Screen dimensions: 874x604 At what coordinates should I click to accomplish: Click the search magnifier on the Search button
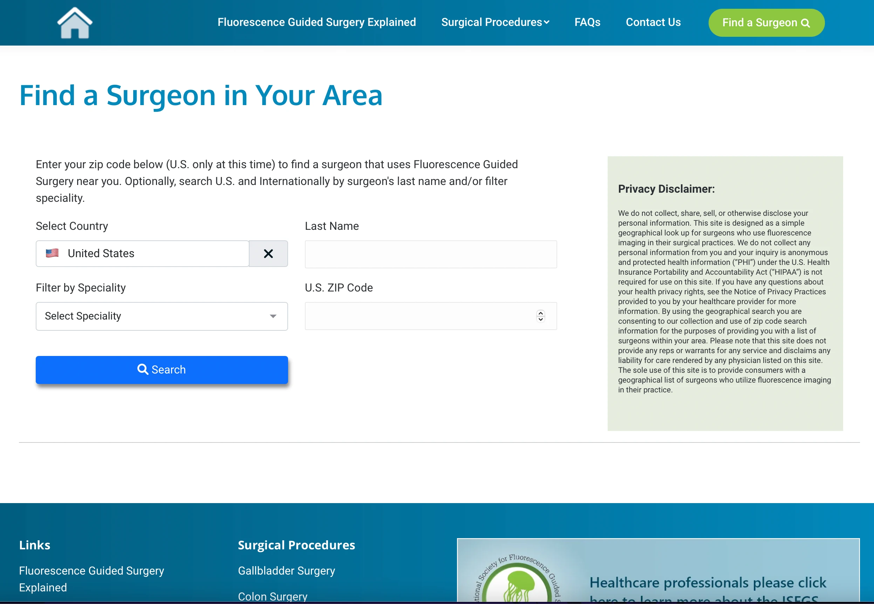pyautogui.click(x=143, y=370)
